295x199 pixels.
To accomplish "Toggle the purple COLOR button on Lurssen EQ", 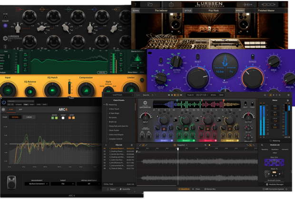I will [5, 25].
